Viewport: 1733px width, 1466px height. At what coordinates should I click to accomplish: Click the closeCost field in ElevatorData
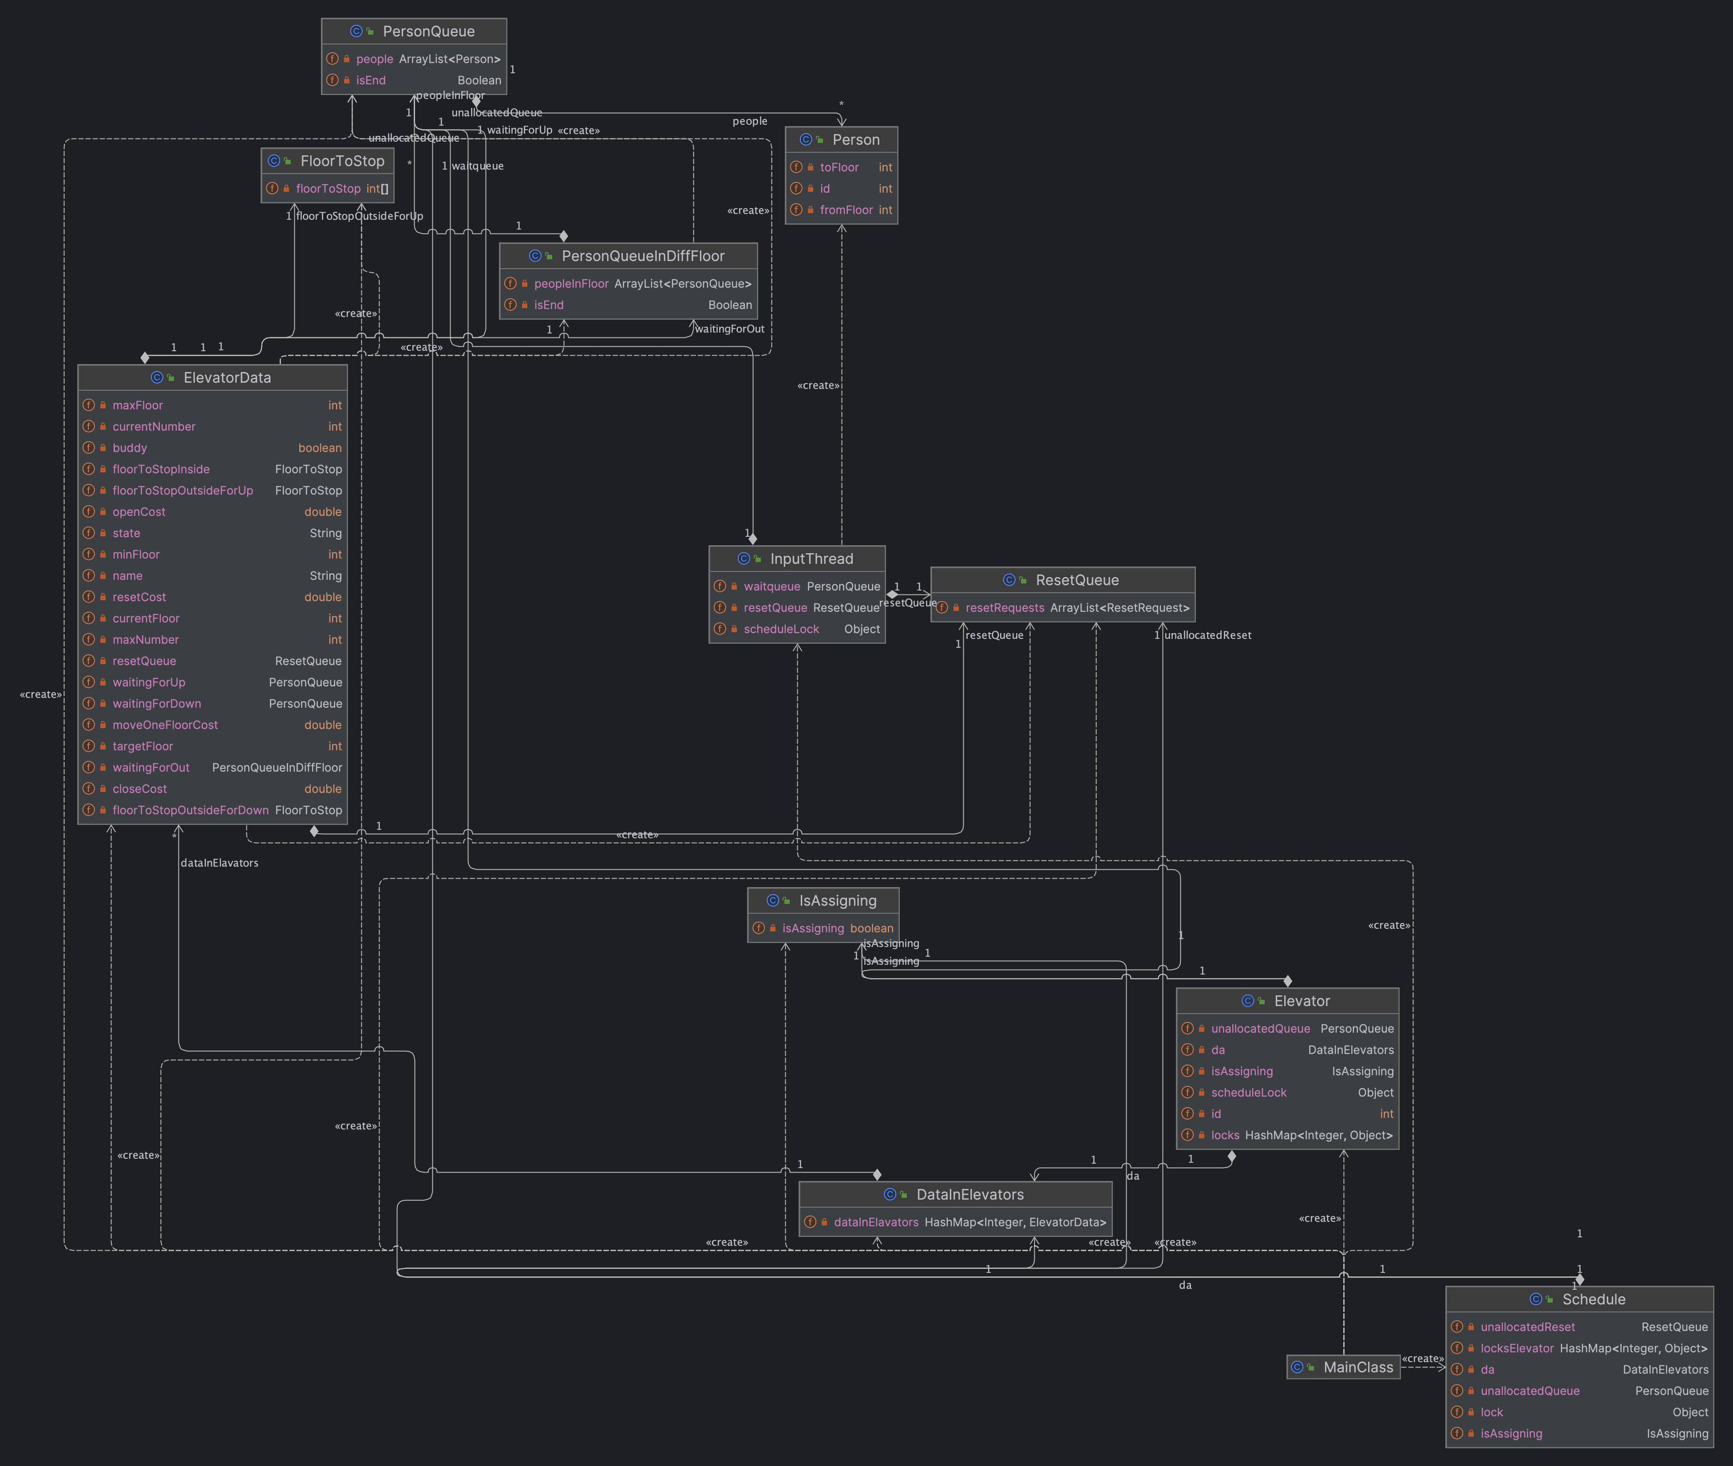(x=213, y=788)
